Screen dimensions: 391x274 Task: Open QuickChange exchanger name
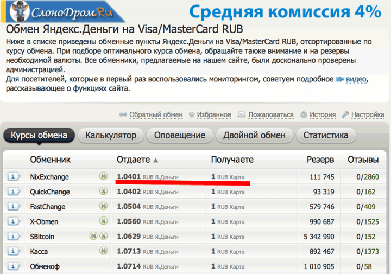point(50,192)
